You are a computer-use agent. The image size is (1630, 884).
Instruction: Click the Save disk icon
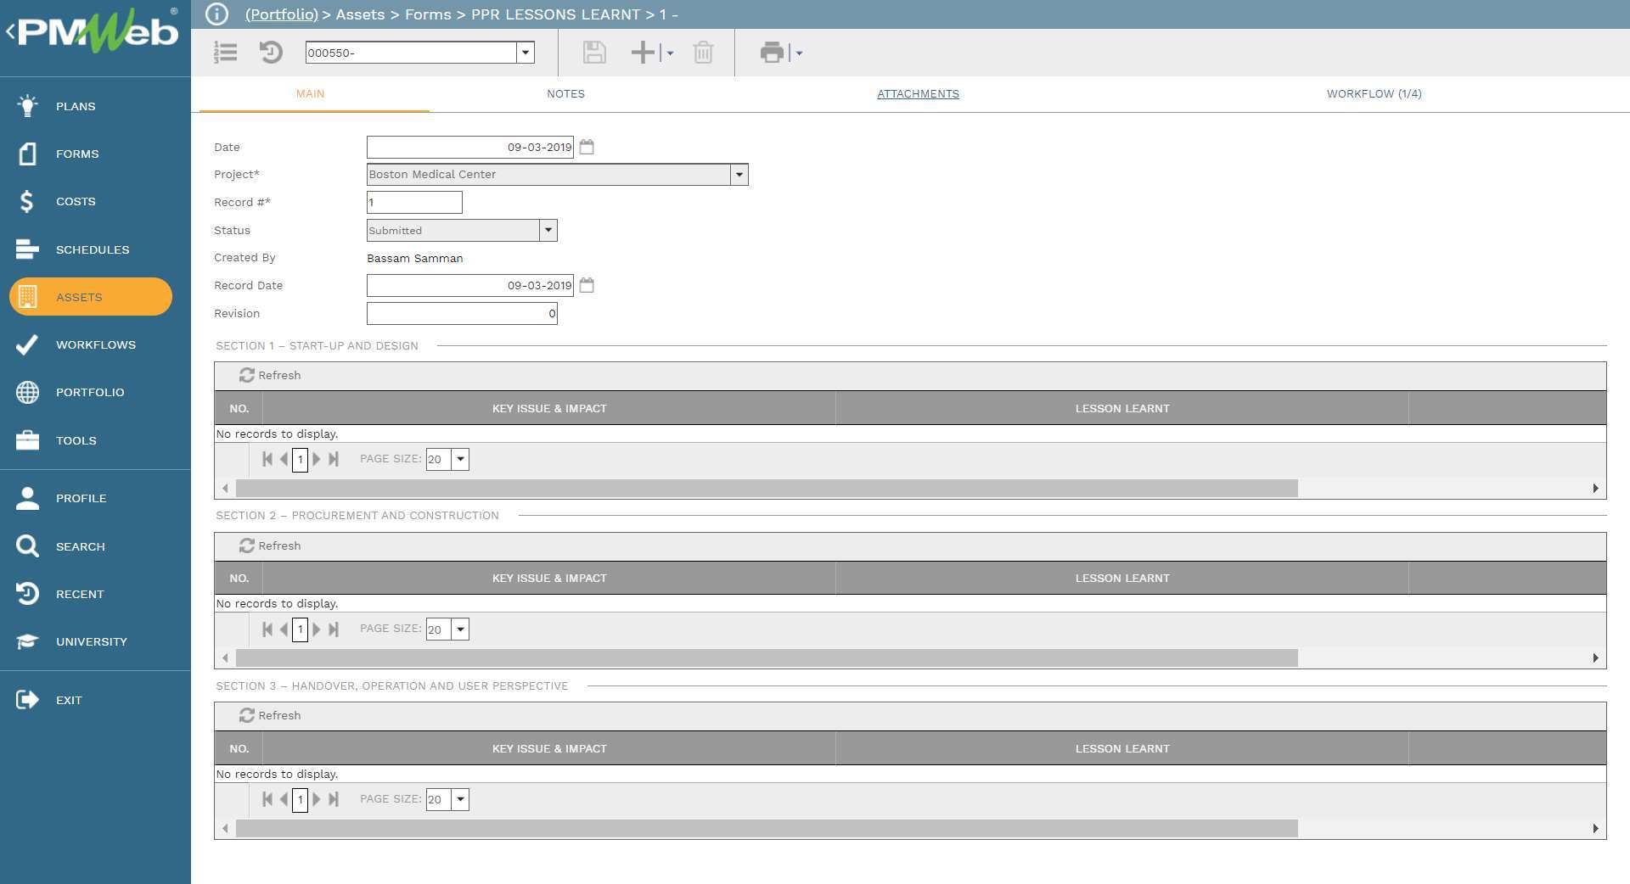[x=594, y=53]
